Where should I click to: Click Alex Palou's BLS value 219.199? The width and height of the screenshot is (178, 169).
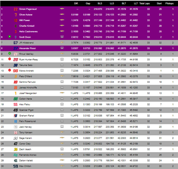98,105
